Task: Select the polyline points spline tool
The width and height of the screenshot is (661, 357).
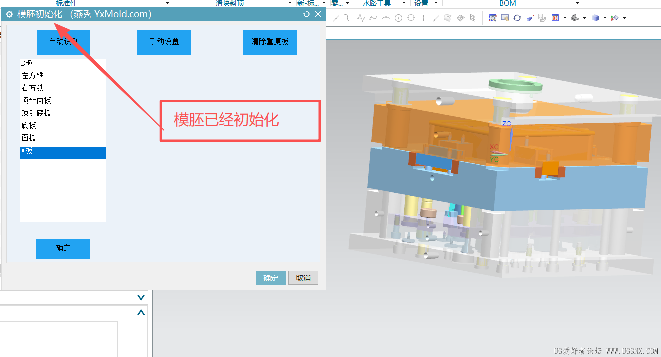Action: (x=361, y=18)
